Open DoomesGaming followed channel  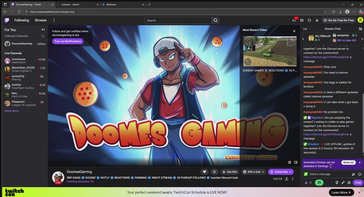point(25,44)
